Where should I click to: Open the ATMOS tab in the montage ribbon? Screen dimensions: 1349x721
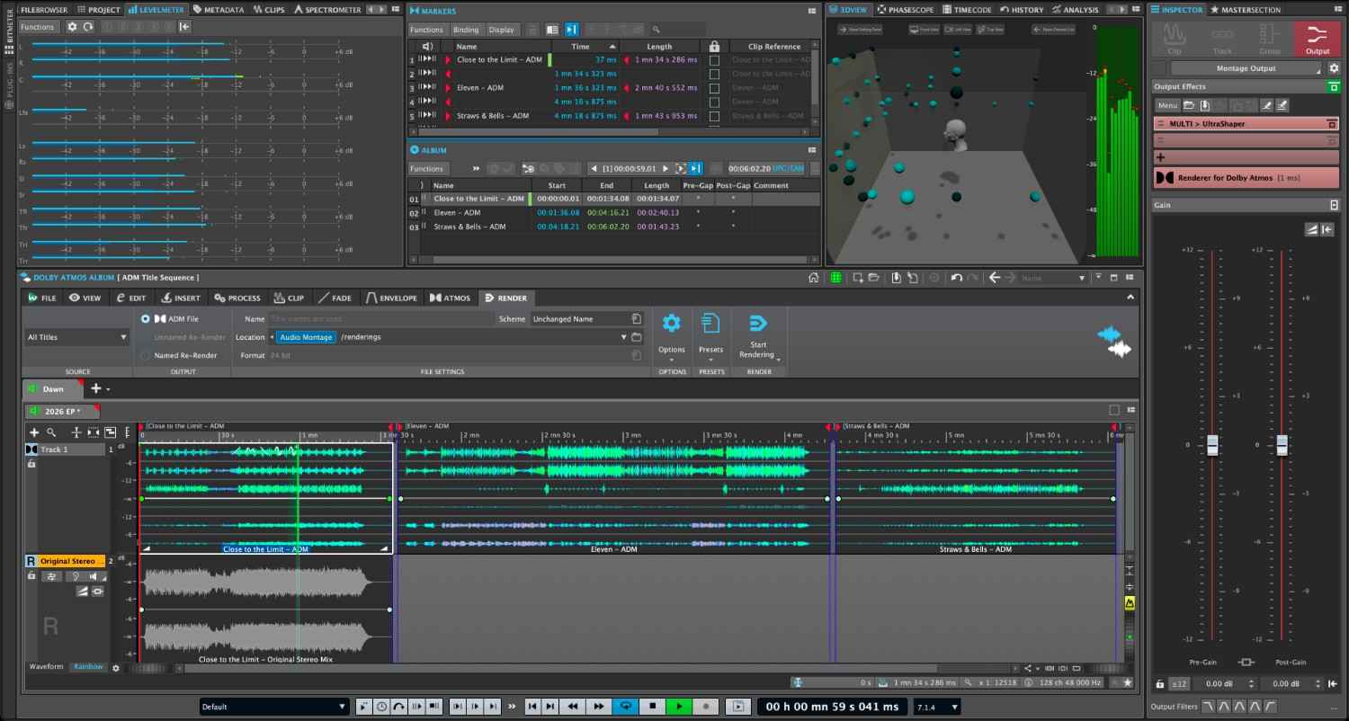point(451,298)
